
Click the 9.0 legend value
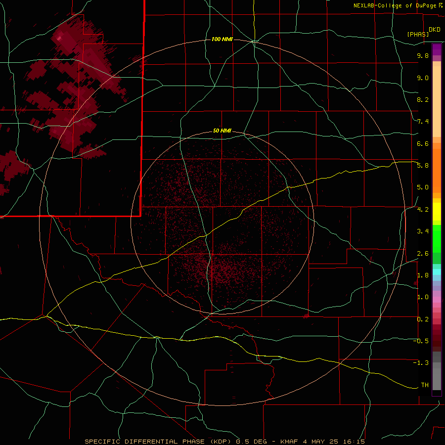pos(423,78)
